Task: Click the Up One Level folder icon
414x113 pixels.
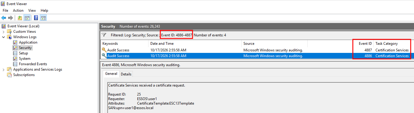Action: point(20,18)
